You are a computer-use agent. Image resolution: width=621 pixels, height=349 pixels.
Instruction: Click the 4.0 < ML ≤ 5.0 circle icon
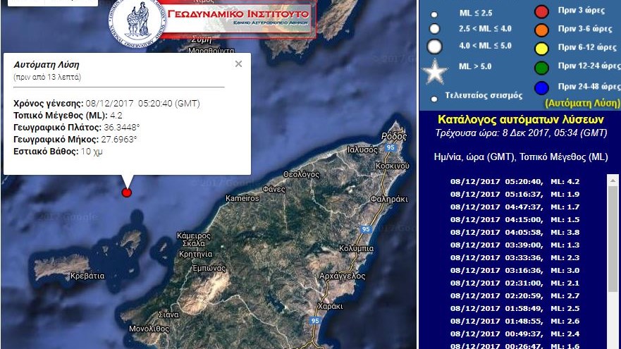pyautogui.click(x=434, y=47)
